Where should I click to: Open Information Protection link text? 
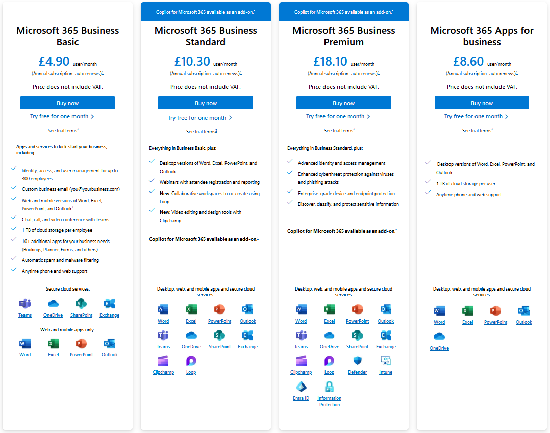pyautogui.click(x=330, y=401)
